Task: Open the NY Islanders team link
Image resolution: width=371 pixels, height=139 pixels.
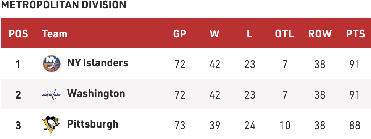Action: coord(98,63)
